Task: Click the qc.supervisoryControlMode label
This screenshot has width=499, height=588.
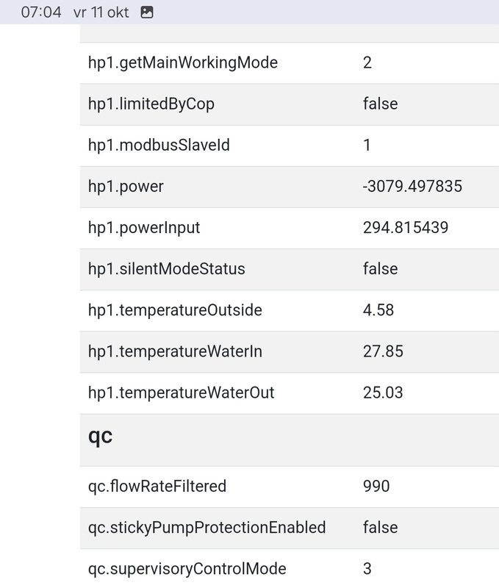Action: tap(187, 568)
